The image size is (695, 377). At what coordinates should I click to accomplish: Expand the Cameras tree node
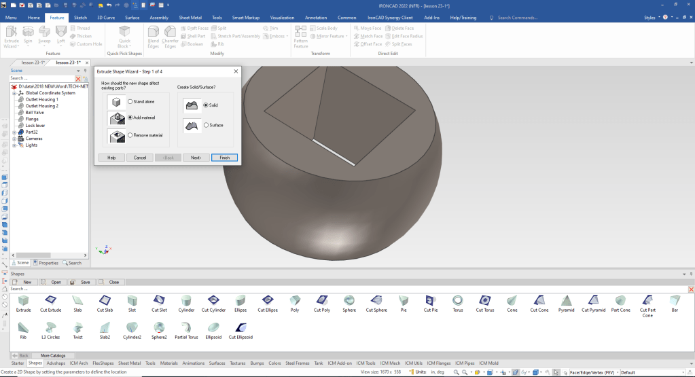tap(14, 139)
